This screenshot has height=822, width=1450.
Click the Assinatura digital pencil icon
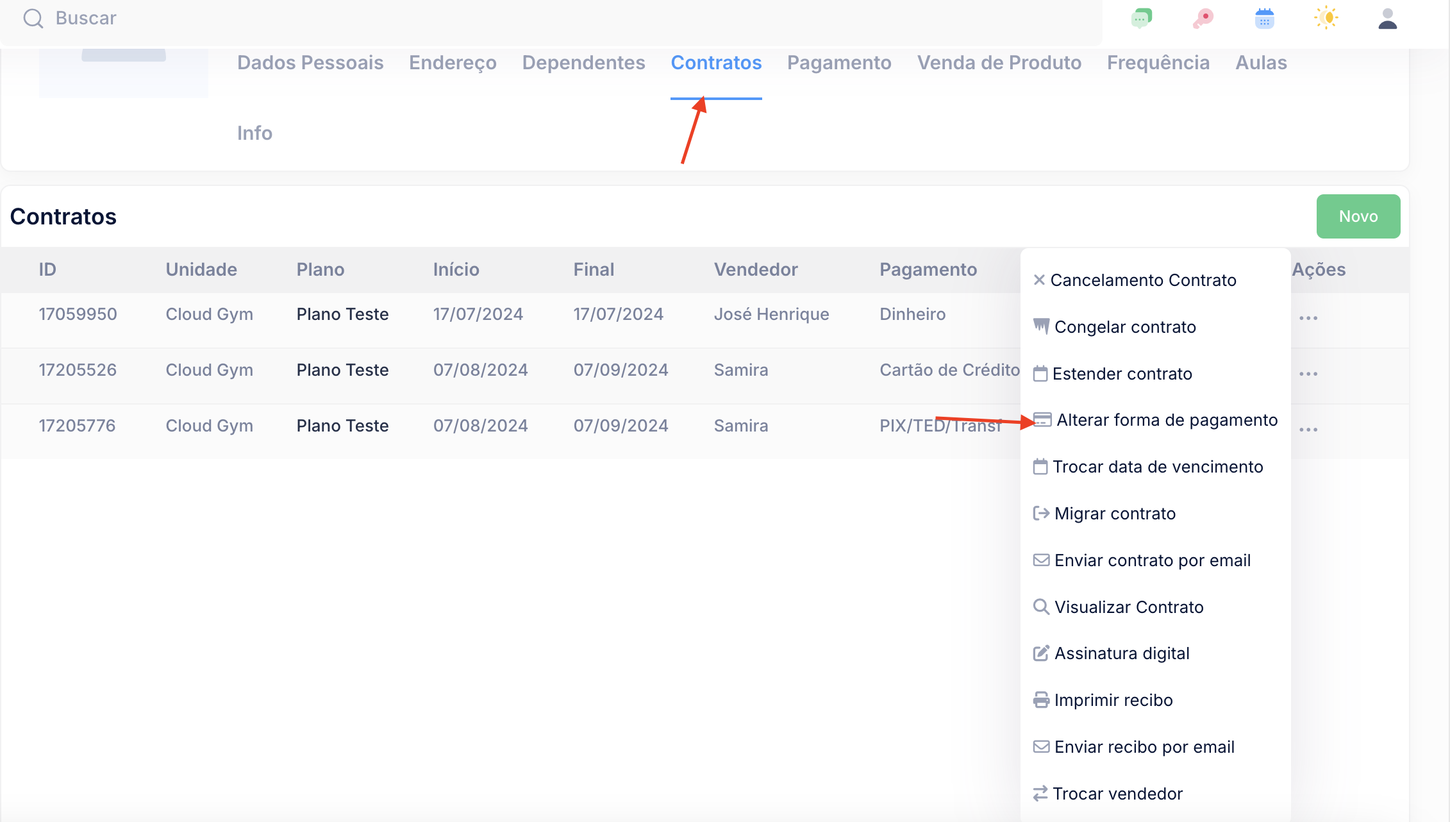tap(1041, 653)
